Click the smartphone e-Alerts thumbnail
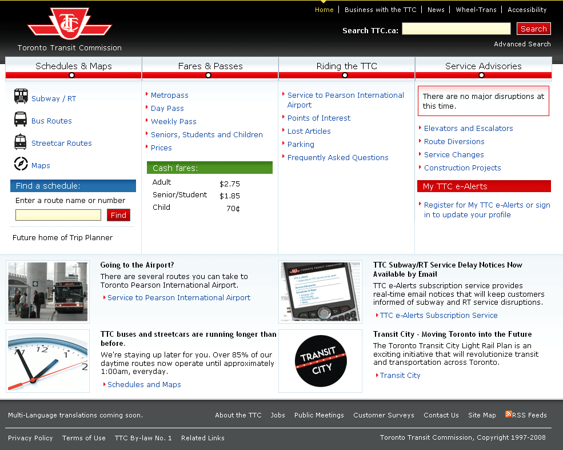The image size is (563, 450). (320, 292)
